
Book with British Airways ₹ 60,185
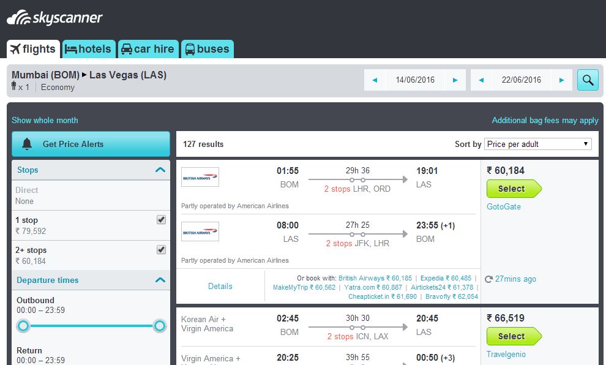375,278
